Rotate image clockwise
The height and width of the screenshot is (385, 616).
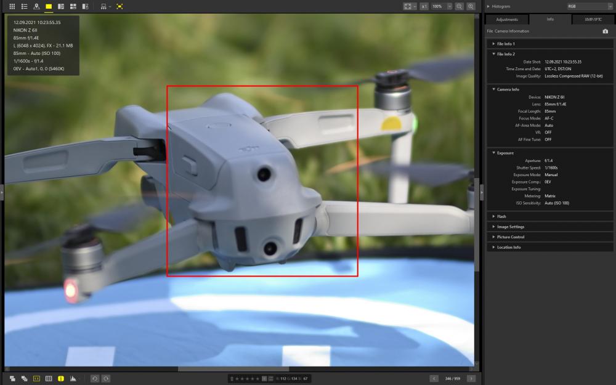106,379
